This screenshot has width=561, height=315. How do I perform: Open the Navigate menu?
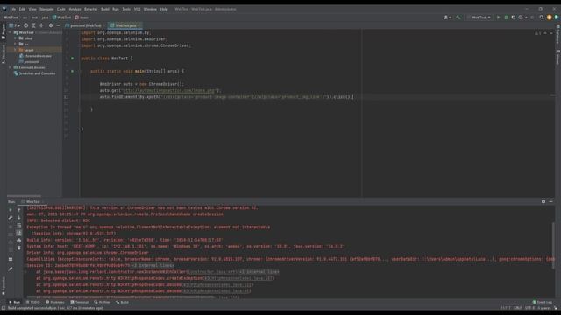click(46, 9)
